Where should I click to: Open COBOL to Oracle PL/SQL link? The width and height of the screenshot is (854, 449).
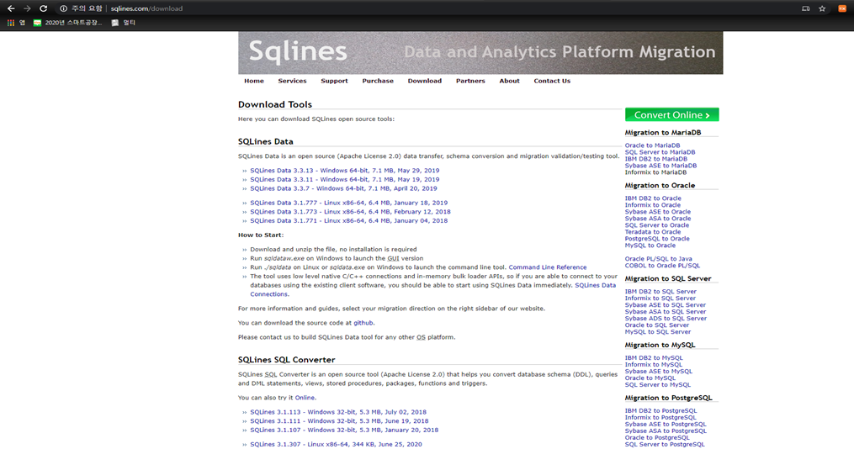click(x=661, y=266)
